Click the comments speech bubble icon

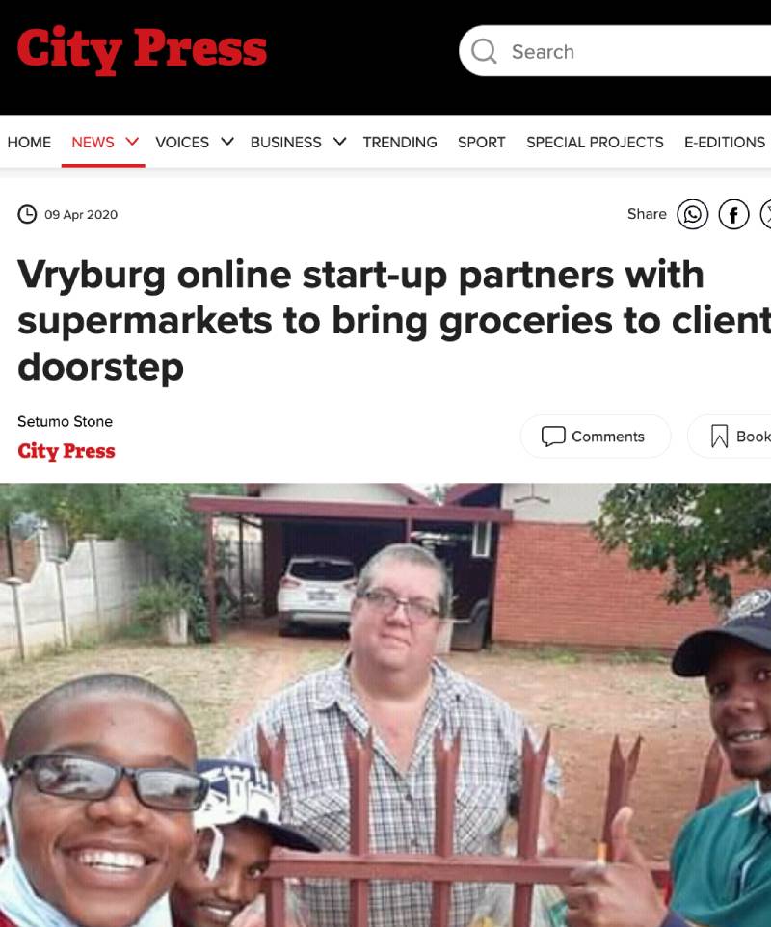click(553, 437)
